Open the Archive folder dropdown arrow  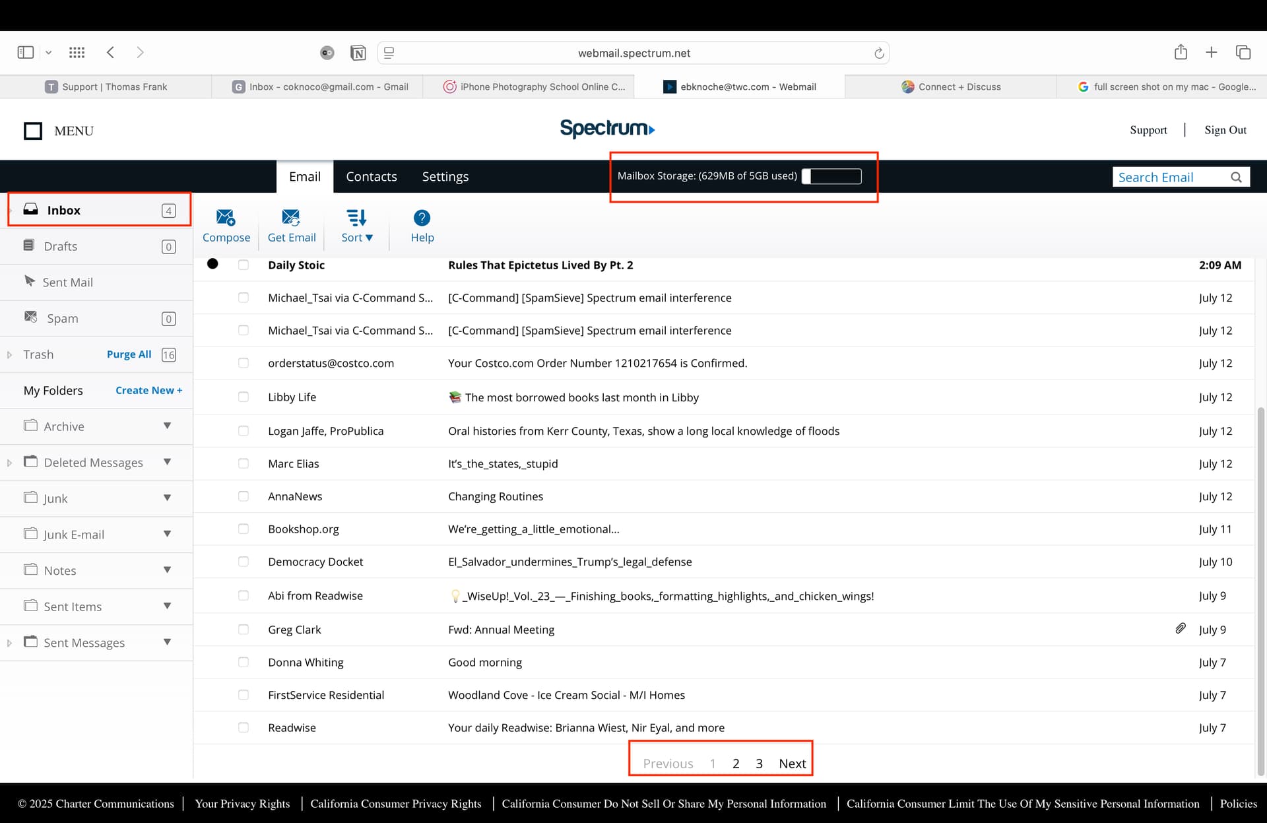[x=168, y=426]
